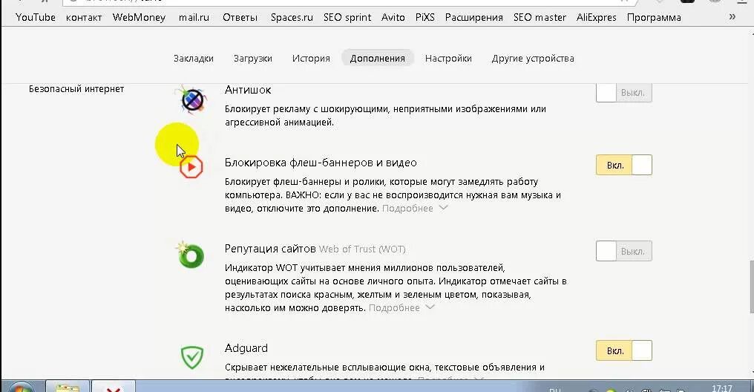The image size is (754, 392).
Task: Open the SEO master bookmark
Action: pyautogui.click(x=540, y=17)
